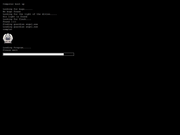Click the 'Looking for bugs......' line

tap(18, 9)
